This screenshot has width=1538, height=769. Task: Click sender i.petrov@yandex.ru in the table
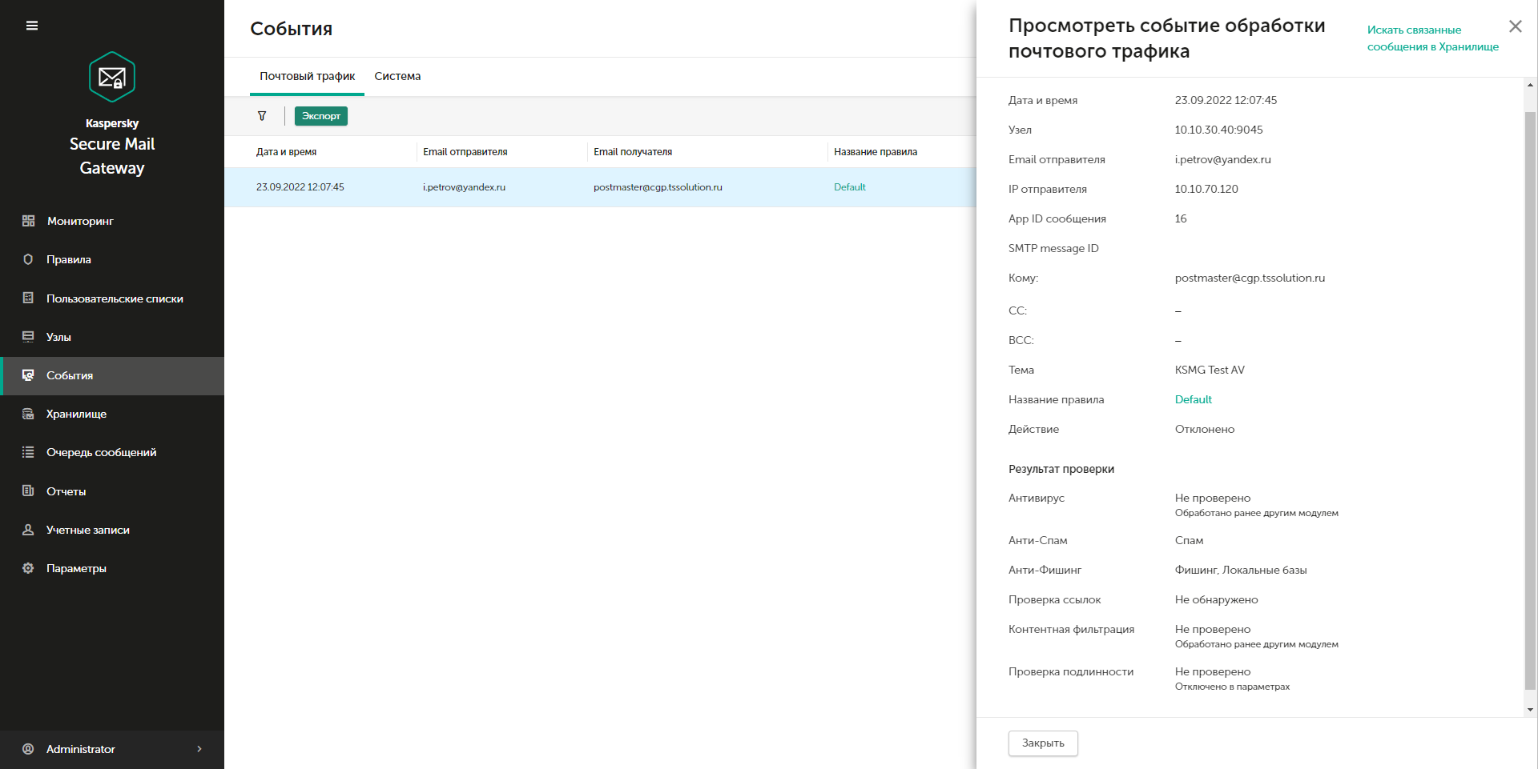(x=464, y=187)
